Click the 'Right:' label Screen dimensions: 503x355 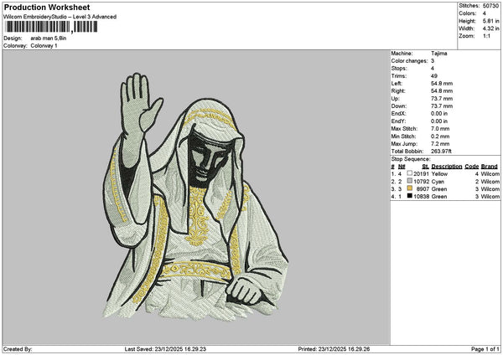pos(398,91)
